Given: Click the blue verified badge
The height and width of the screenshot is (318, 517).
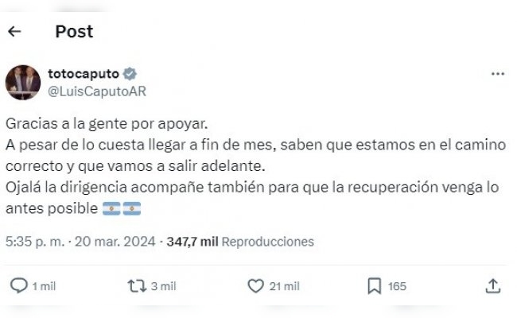Looking at the screenshot, I should pyautogui.click(x=130, y=74).
